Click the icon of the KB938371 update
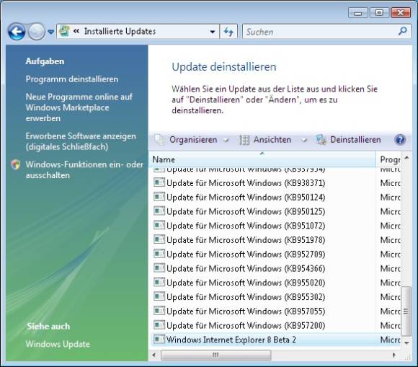418x367 pixels. point(159,182)
